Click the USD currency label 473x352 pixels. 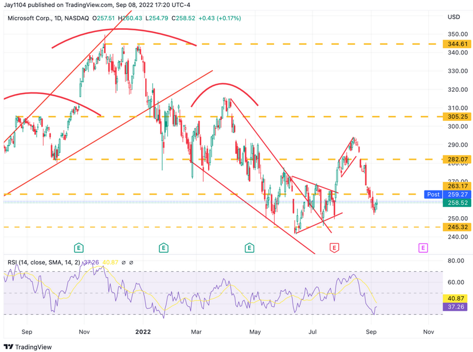pos(454,17)
